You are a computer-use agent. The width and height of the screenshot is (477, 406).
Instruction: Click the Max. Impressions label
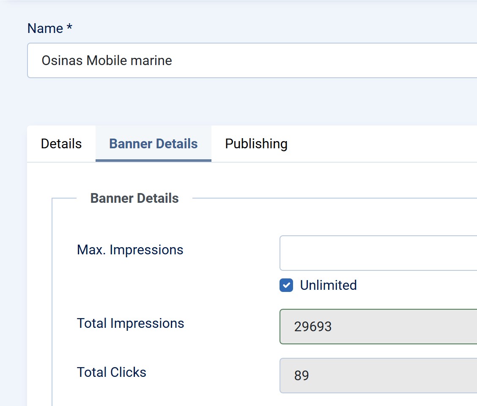point(130,250)
